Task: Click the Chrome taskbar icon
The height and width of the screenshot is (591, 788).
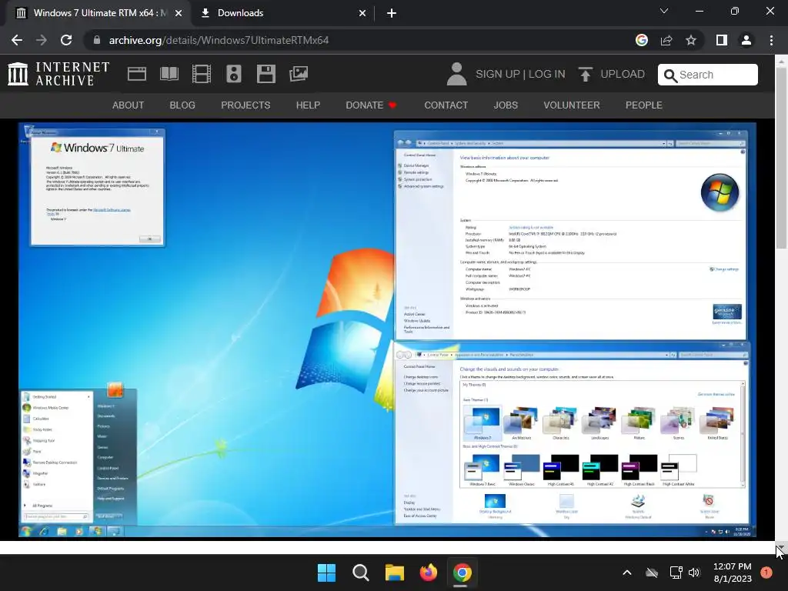Action: [462, 573]
